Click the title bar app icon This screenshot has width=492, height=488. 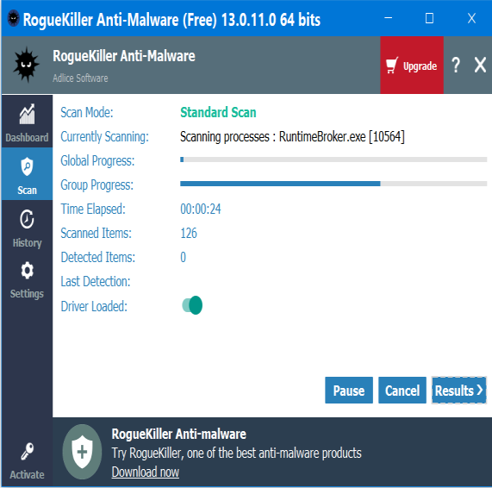(x=13, y=18)
